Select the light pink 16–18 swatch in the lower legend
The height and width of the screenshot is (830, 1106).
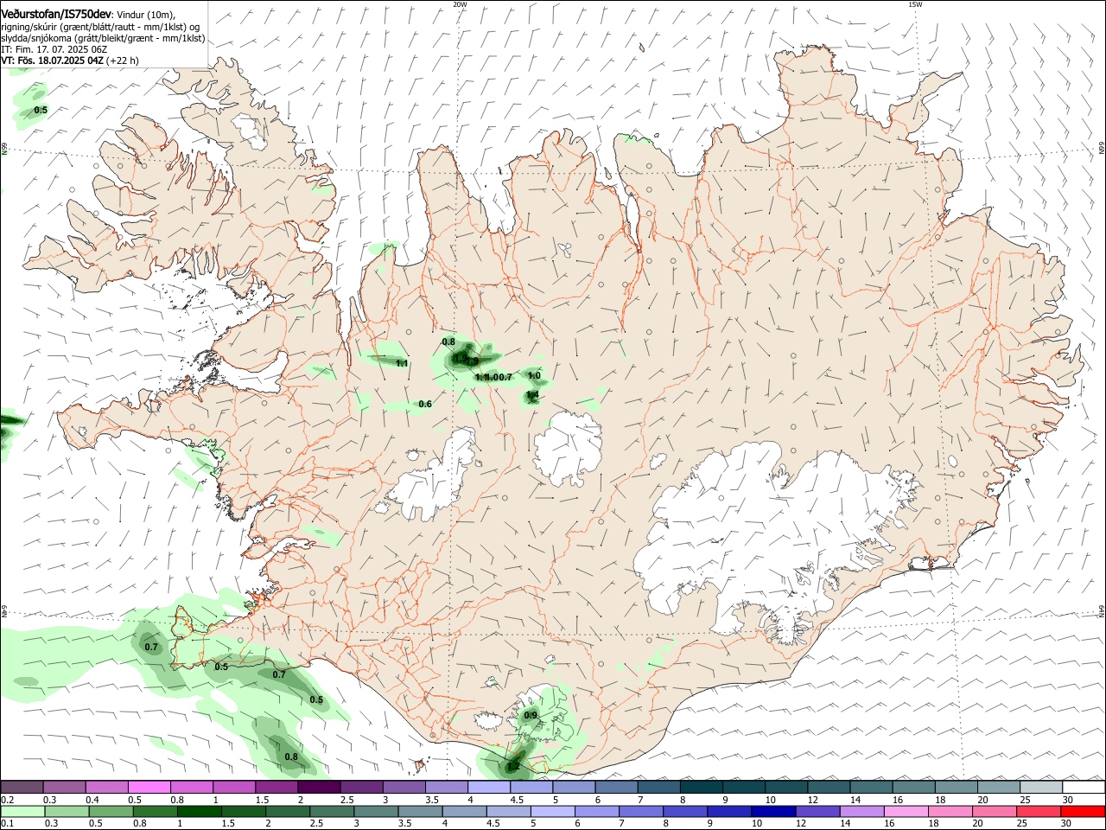907,811
